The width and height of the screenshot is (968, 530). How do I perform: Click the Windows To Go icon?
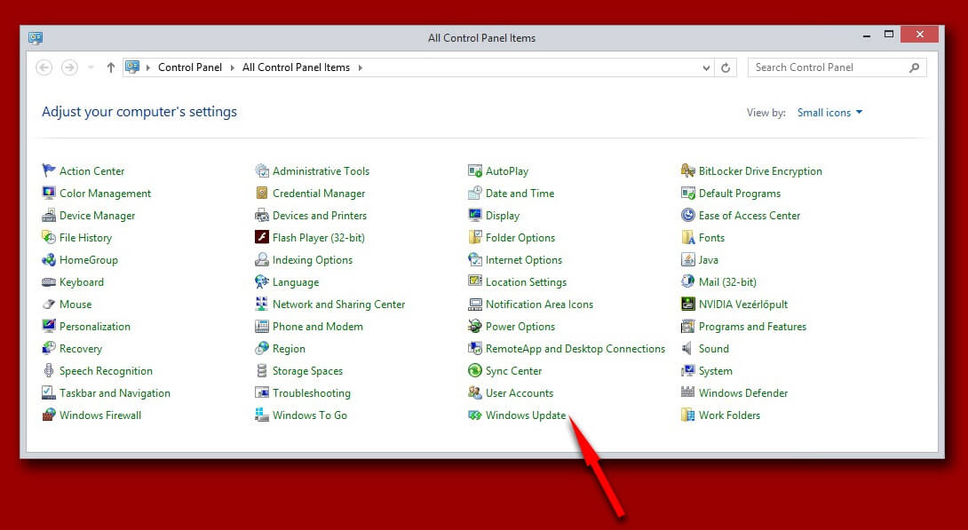click(x=262, y=415)
